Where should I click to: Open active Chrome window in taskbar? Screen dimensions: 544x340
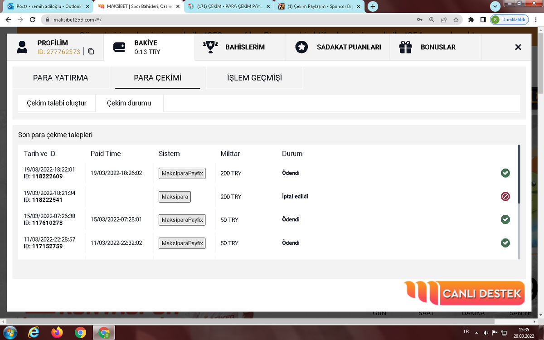tap(104, 332)
